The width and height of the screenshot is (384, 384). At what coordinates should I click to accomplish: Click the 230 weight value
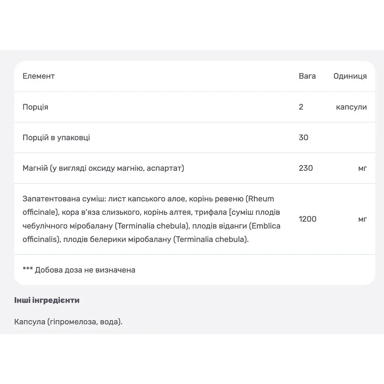306,168
